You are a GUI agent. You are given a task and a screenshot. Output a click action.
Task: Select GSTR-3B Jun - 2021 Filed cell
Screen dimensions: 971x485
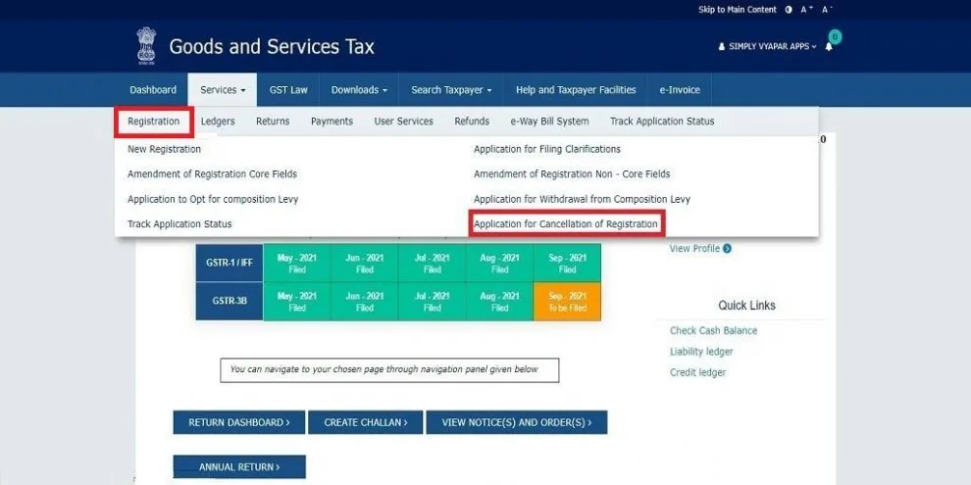[x=365, y=301]
